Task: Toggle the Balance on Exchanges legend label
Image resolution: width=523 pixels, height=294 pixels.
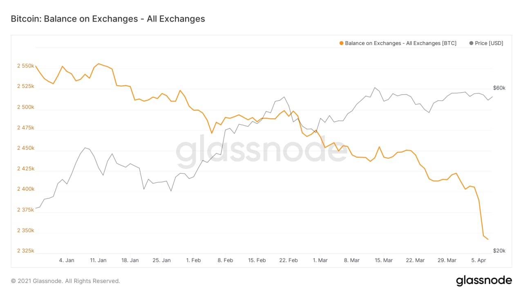Action: pos(400,43)
